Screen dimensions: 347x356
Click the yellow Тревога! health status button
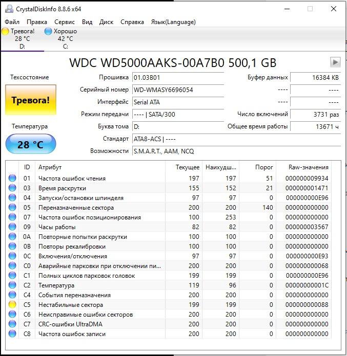pyautogui.click(x=30, y=100)
